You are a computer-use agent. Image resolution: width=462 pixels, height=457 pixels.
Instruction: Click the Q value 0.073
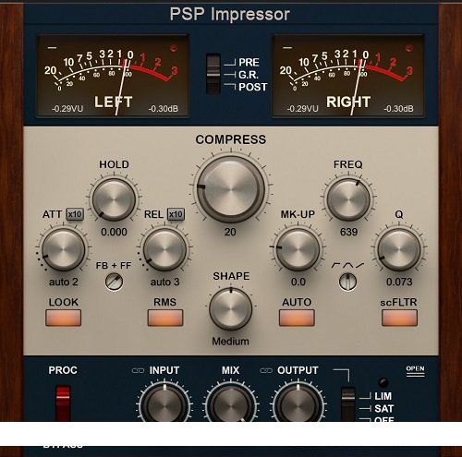(399, 282)
